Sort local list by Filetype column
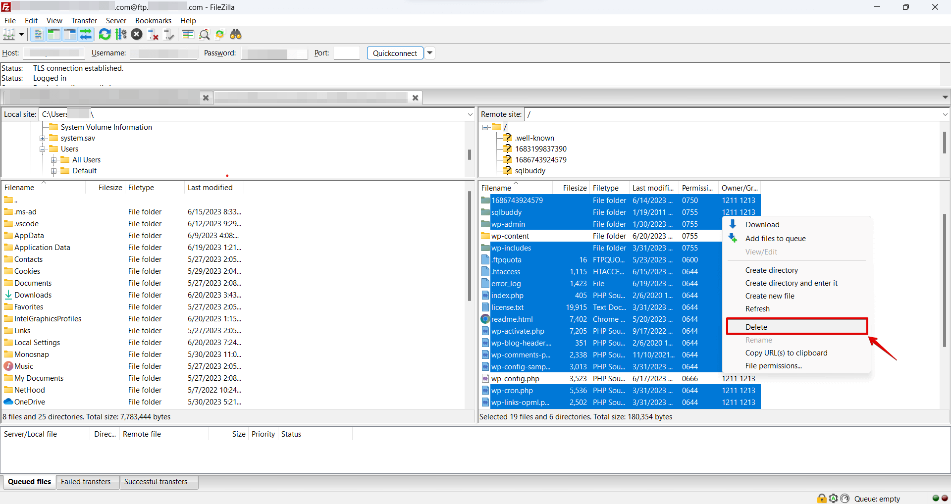The width and height of the screenshot is (951, 504). tap(154, 188)
